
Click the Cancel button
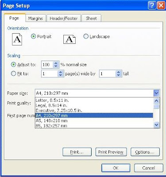coord(149,168)
